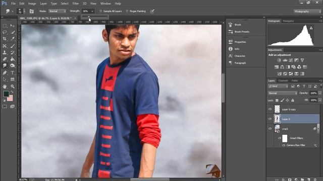This screenshot has width=323, height=181.
Task: Toggle lock all on layer
Action: tap(293, 101)
